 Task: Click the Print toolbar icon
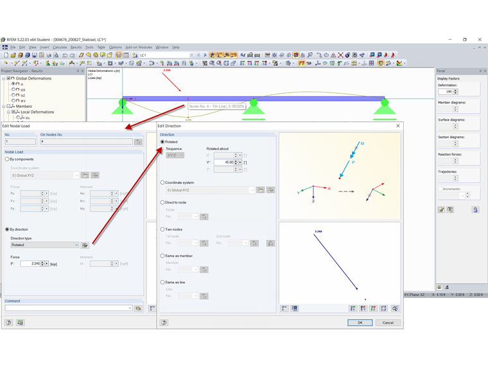(x=49, y=55)
